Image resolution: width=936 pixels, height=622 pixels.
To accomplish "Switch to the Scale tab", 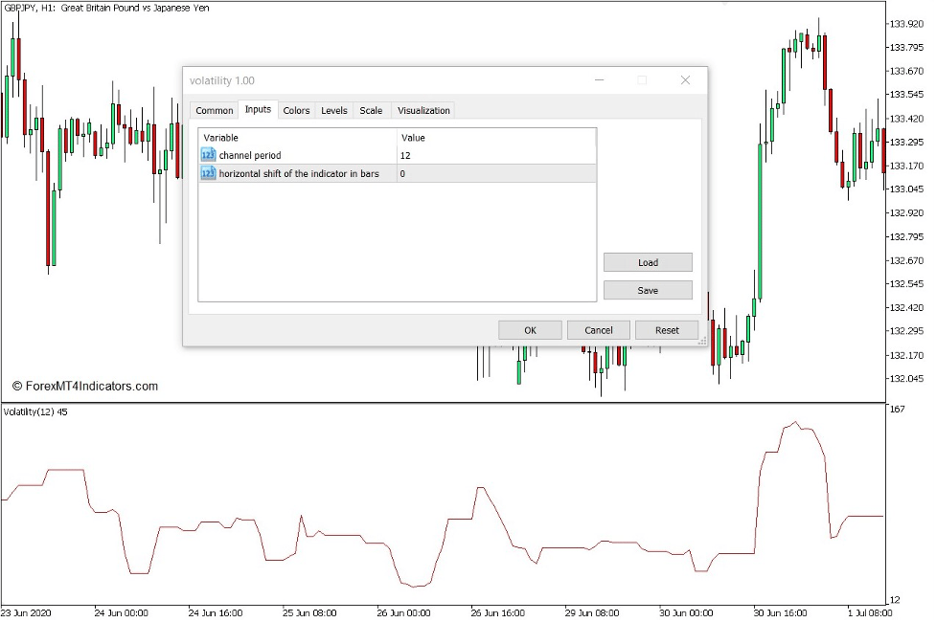I will (x=371, y=110).
